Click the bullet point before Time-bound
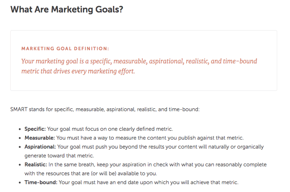The image size is (290, 192). pyautogui.click(x=20, y=183)
